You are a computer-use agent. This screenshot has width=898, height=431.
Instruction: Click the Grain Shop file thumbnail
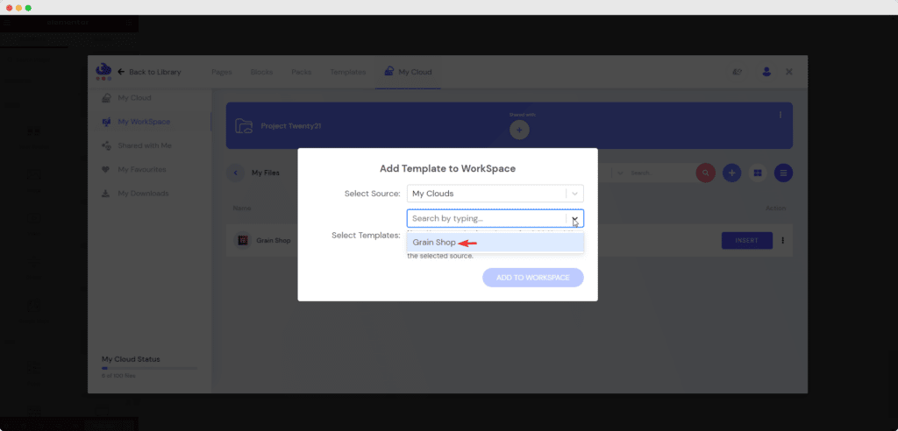coord(243,240)
